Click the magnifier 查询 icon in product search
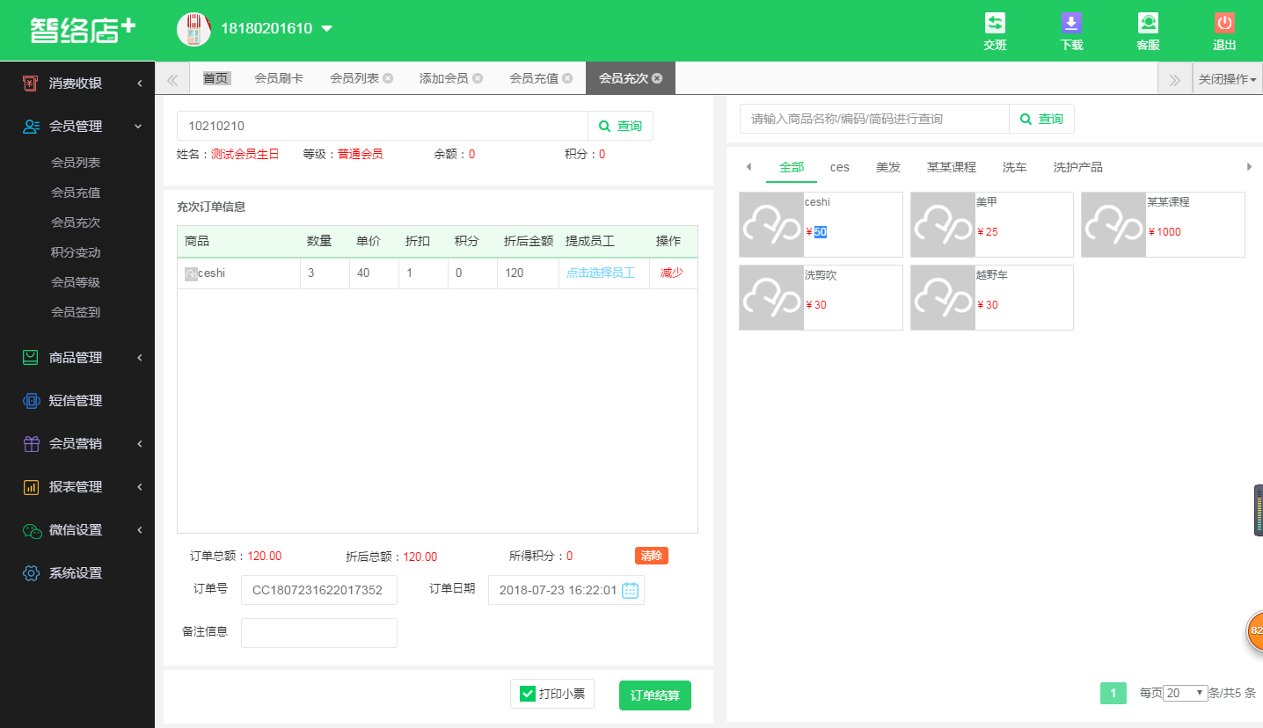This screenshot has height=728, width=1263. point(1025,119)
